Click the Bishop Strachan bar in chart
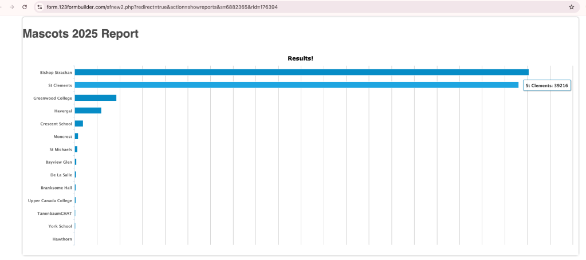Image resolution: width=586 pixels, height=260 pixels. (301, 72)
